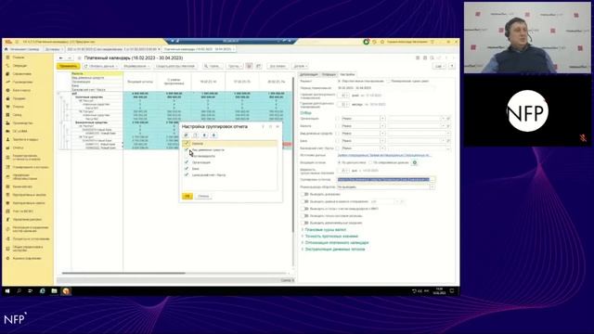Open Операции tab in right panel
594x334 pixels.
[x=329, y=74]
